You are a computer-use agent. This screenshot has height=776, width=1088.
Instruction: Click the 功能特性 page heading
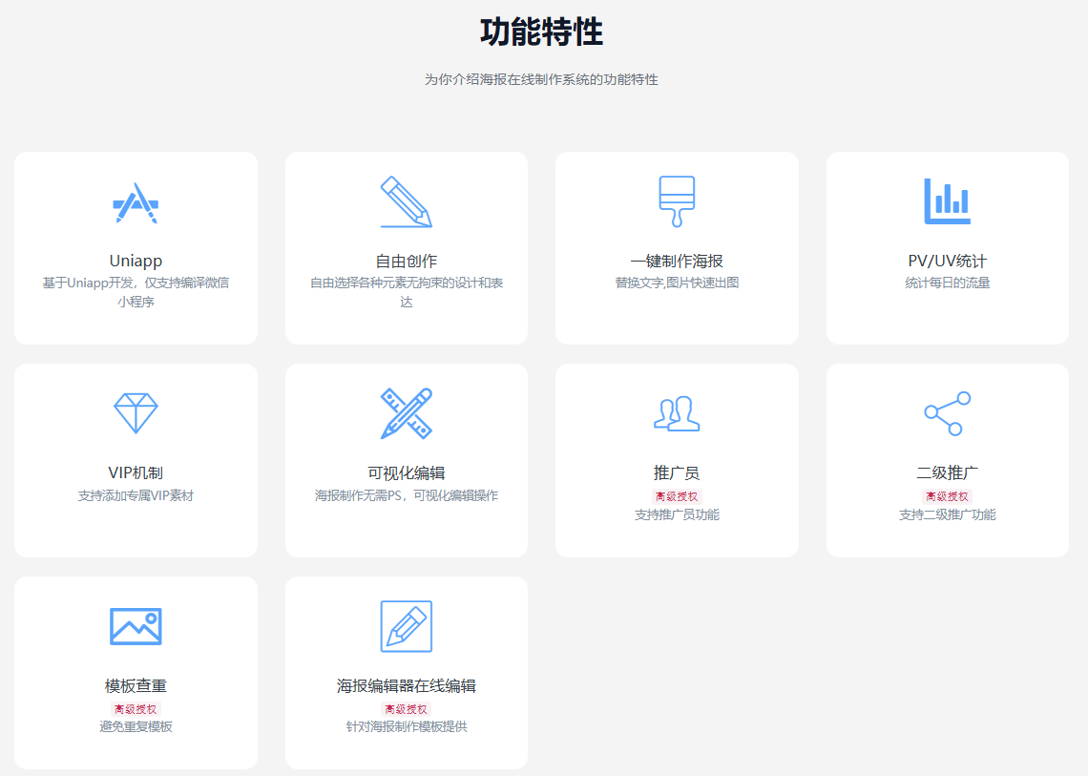pyautogui.click(x=541, y=32)
